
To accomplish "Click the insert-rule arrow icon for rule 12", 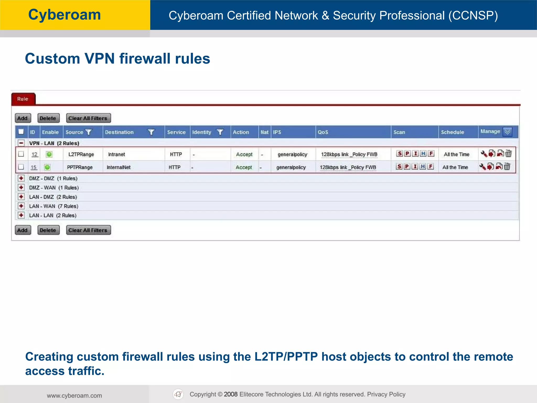I will click(x=492, y=153).
